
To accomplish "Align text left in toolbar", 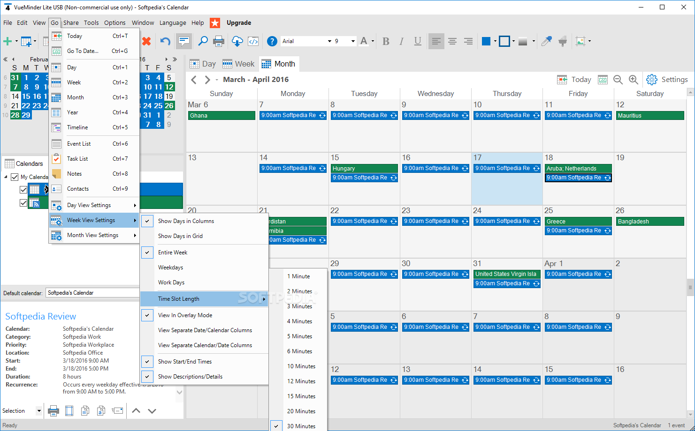I will pos(436,41).
